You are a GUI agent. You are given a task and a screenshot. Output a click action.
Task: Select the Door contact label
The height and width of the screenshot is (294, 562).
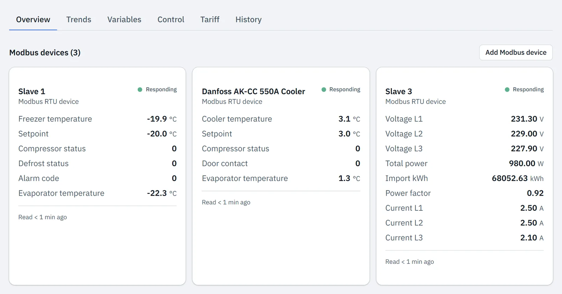(225, 163)
